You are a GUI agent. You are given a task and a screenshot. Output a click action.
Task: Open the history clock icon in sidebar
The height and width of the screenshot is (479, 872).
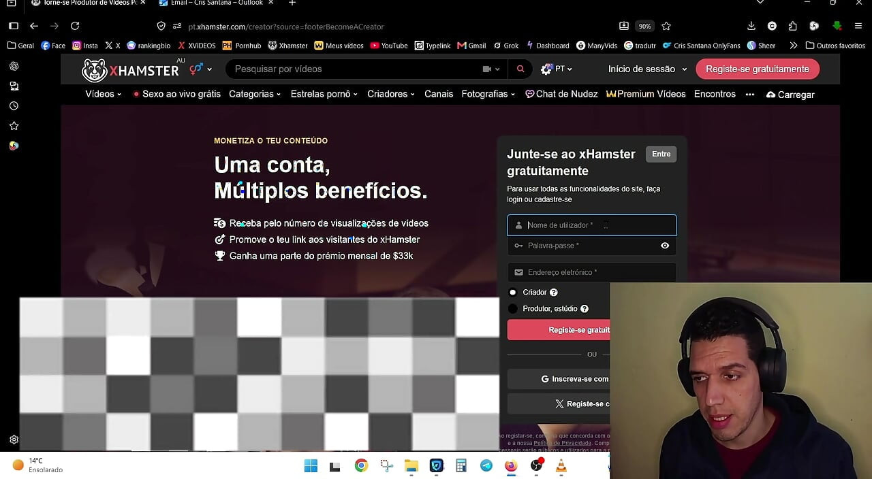point(14,106)
